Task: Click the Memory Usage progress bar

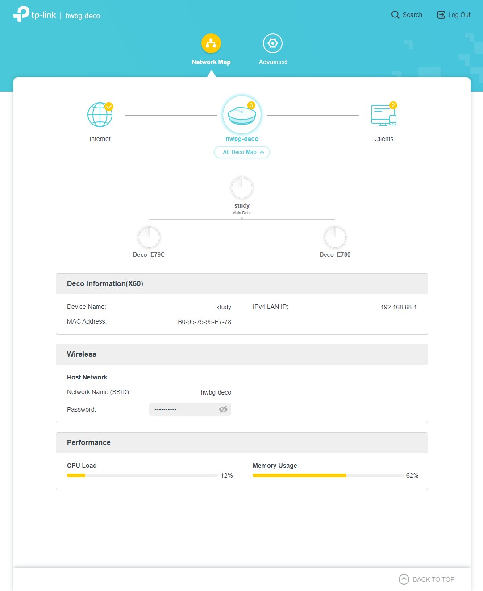Action: [x=328, y=475]
